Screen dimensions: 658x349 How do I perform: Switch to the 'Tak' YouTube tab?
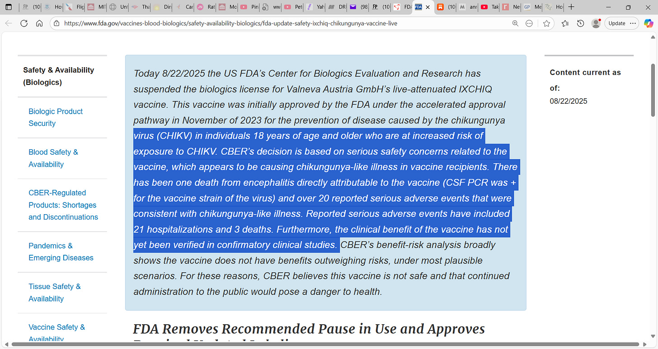[x=490, y=7]
